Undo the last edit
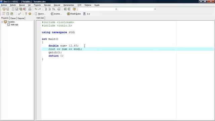 pos(36,9)
